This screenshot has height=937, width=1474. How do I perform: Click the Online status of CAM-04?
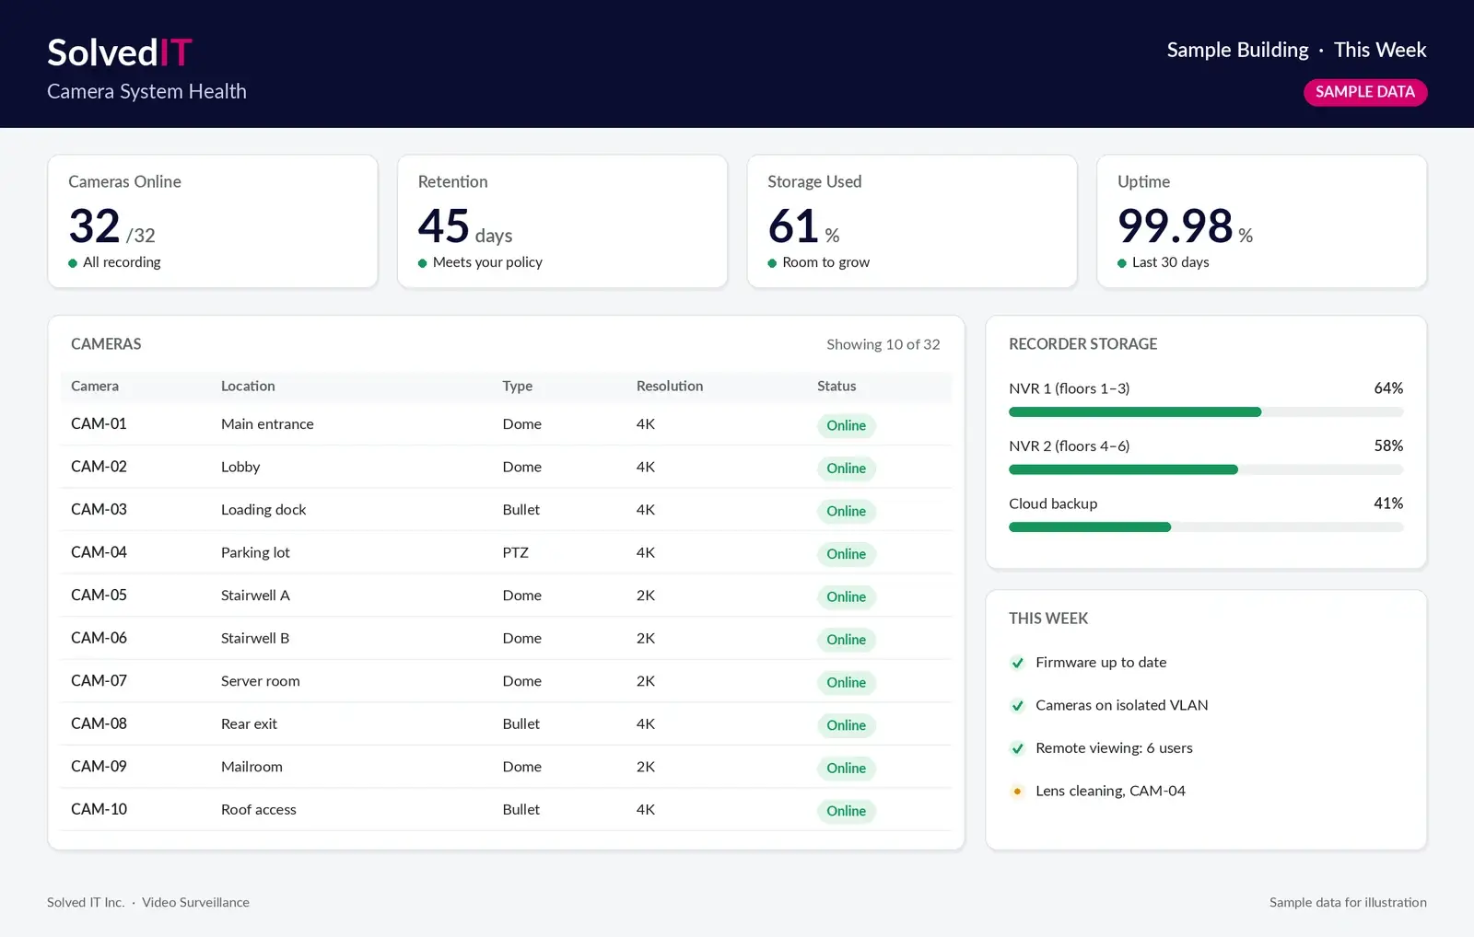(x=846, y=554)
